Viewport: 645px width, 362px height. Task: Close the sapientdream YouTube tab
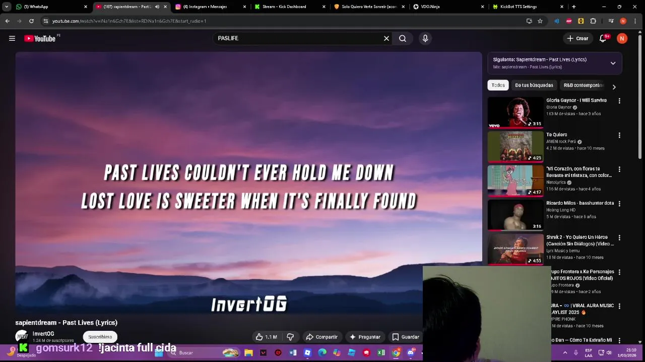(x=165, y=7)
